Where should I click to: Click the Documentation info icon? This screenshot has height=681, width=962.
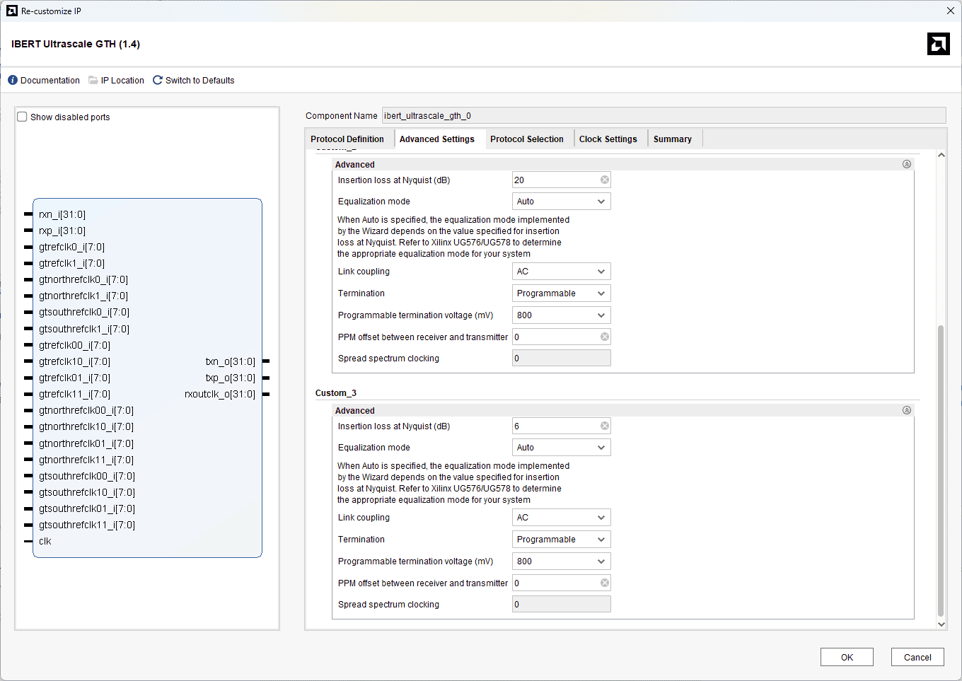(13, 81)
